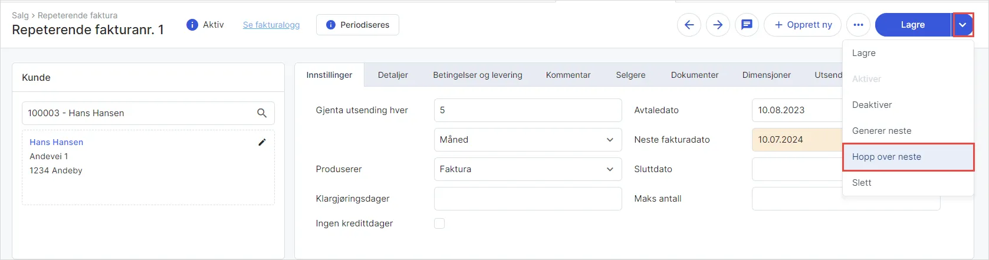Click the Opprett ny button
Viewport: 989px width, 260px height.
click(x=803, y=25)
